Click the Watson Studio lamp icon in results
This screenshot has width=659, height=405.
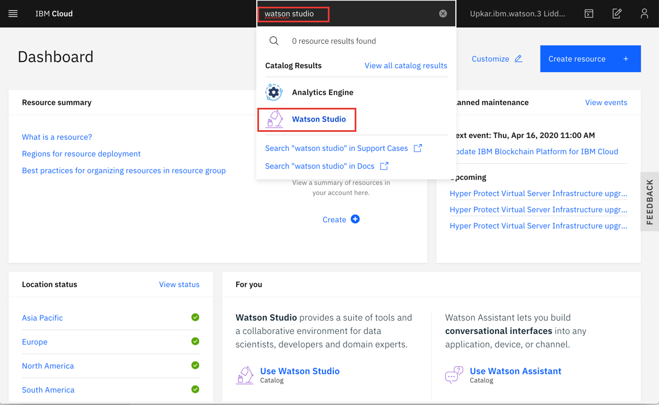click(275, 119)
